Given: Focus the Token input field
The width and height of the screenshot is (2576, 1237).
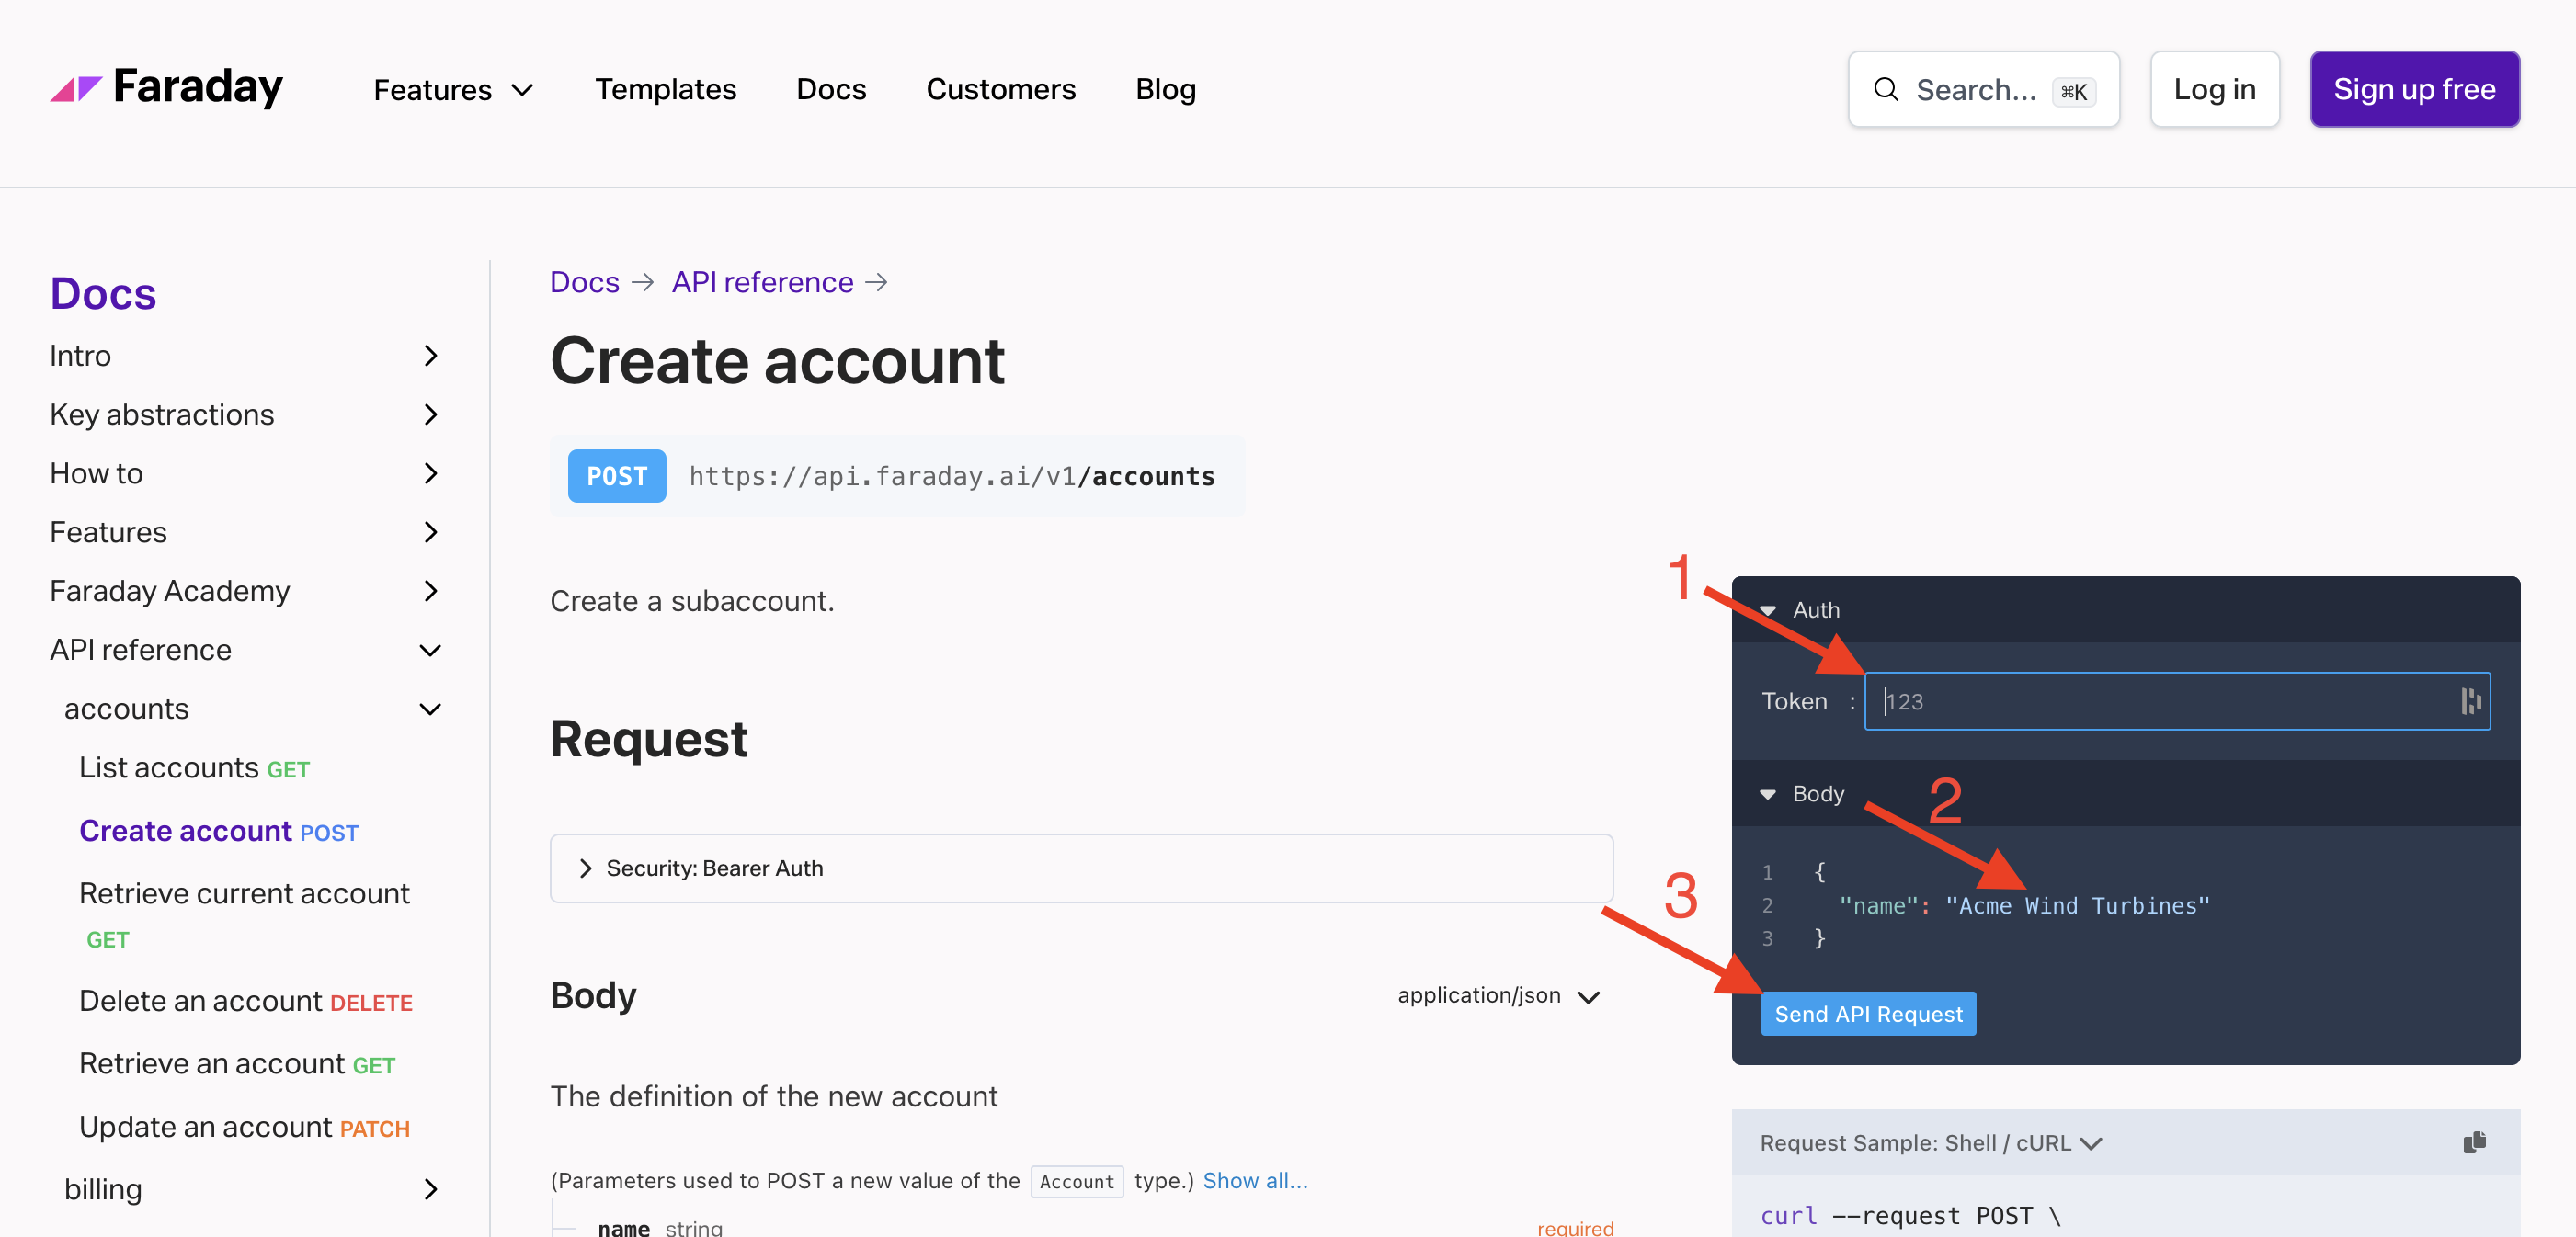Looking at the screenshot, I should pos(2160,701).
